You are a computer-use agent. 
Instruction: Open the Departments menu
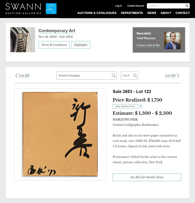[132, 13]
